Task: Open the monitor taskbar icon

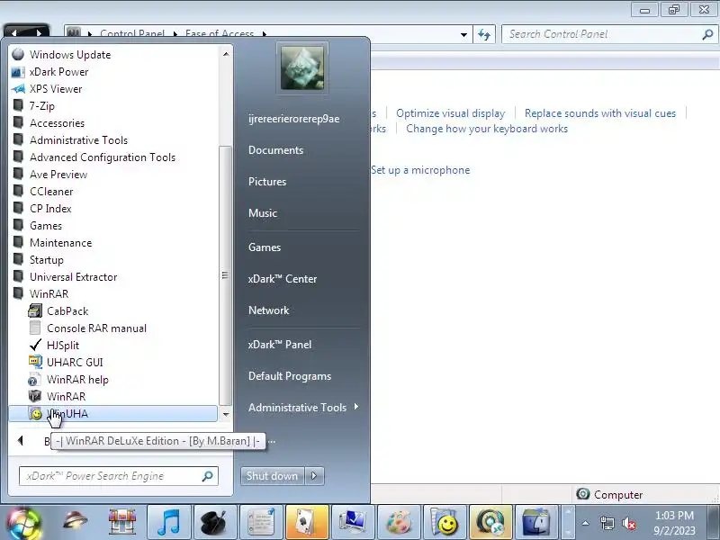Action: pyautogui.click(x=353, y=523)
